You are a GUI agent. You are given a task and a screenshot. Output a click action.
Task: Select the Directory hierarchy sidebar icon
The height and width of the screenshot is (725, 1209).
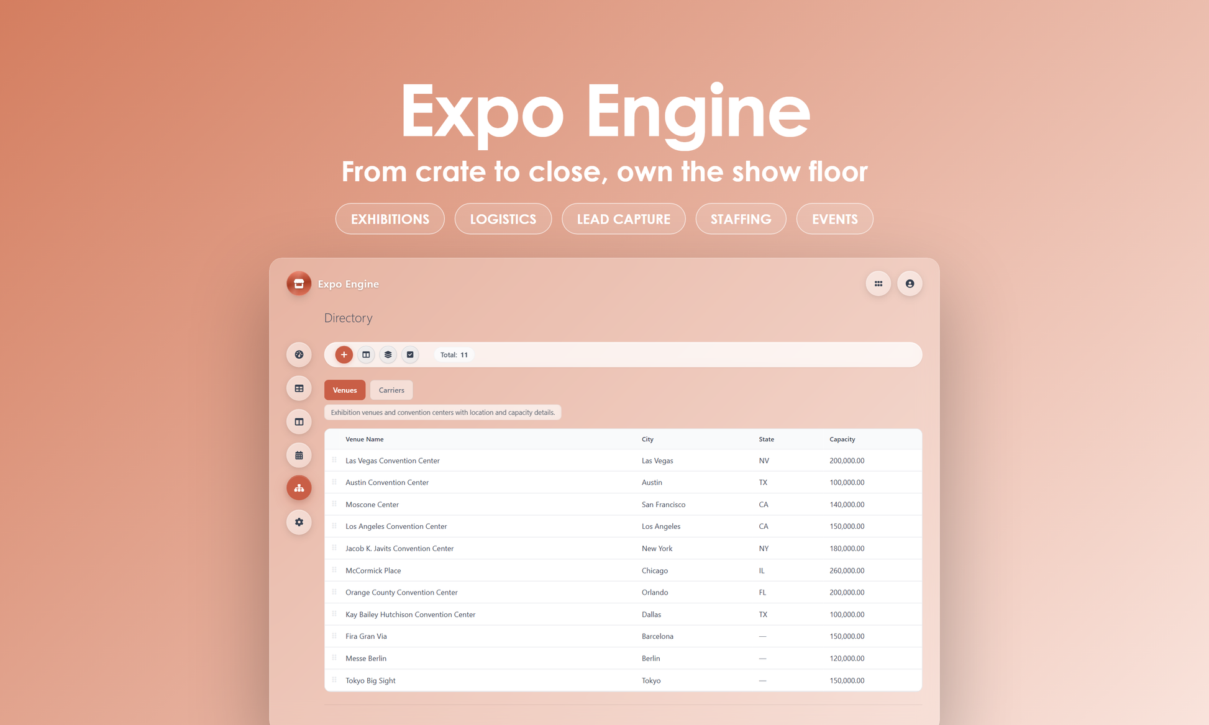pos(299,488)
